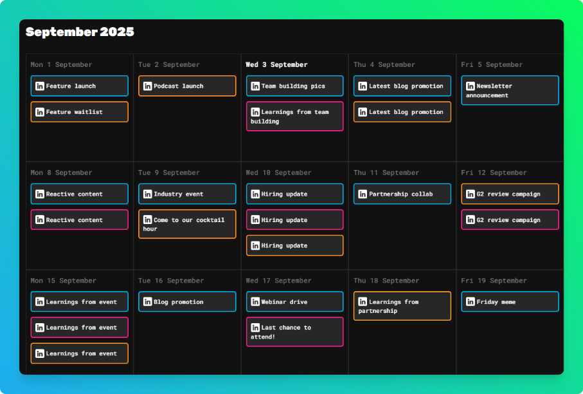
Task: Click the LinkedIn icon on Webinar drive card
Action: click(255, 301)
